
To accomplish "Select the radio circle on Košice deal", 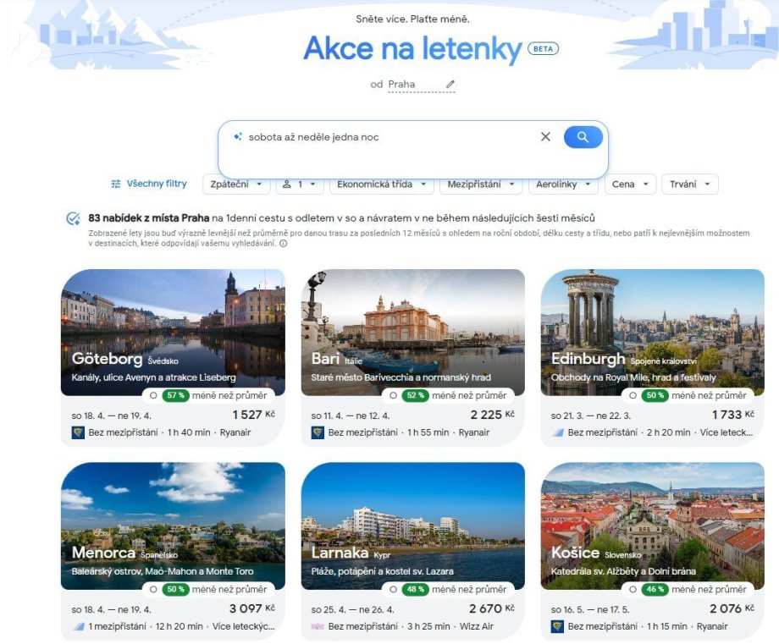I will (x=633, y=589).
